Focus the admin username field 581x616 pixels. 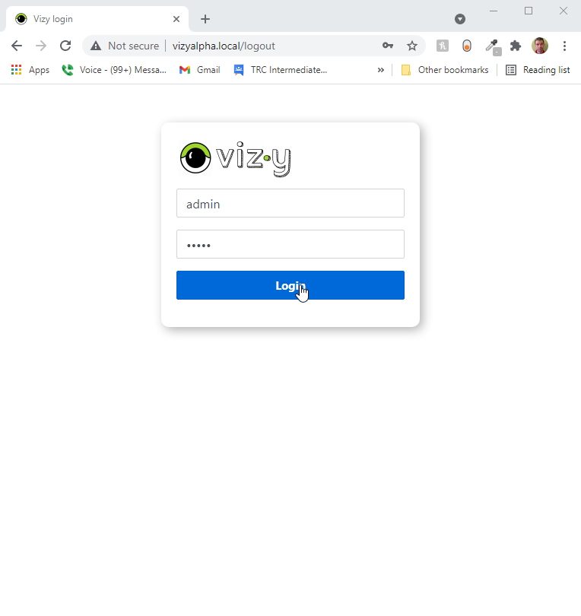coord(290,203)
